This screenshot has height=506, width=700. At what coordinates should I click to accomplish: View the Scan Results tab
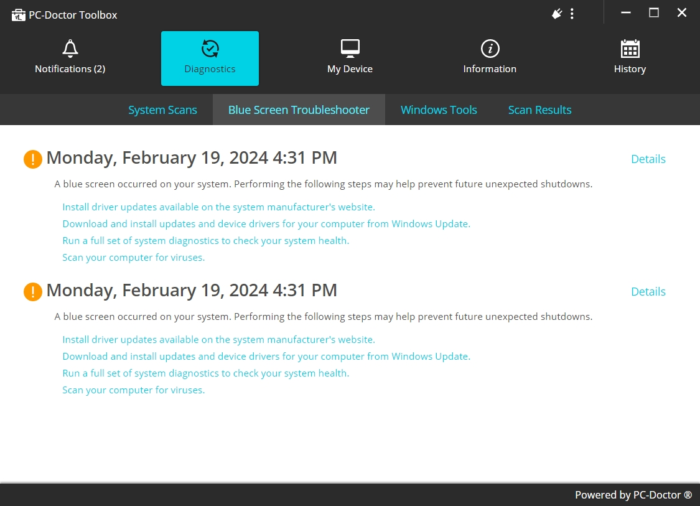[x=539, y=110]
